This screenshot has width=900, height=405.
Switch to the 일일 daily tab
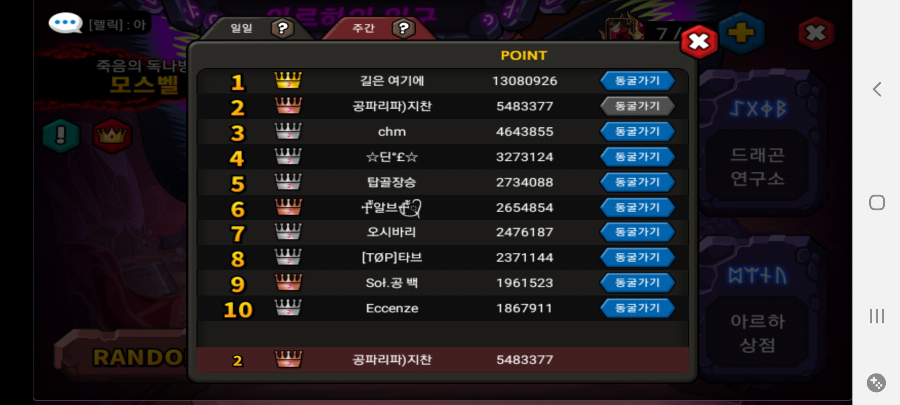pos(241,28)
